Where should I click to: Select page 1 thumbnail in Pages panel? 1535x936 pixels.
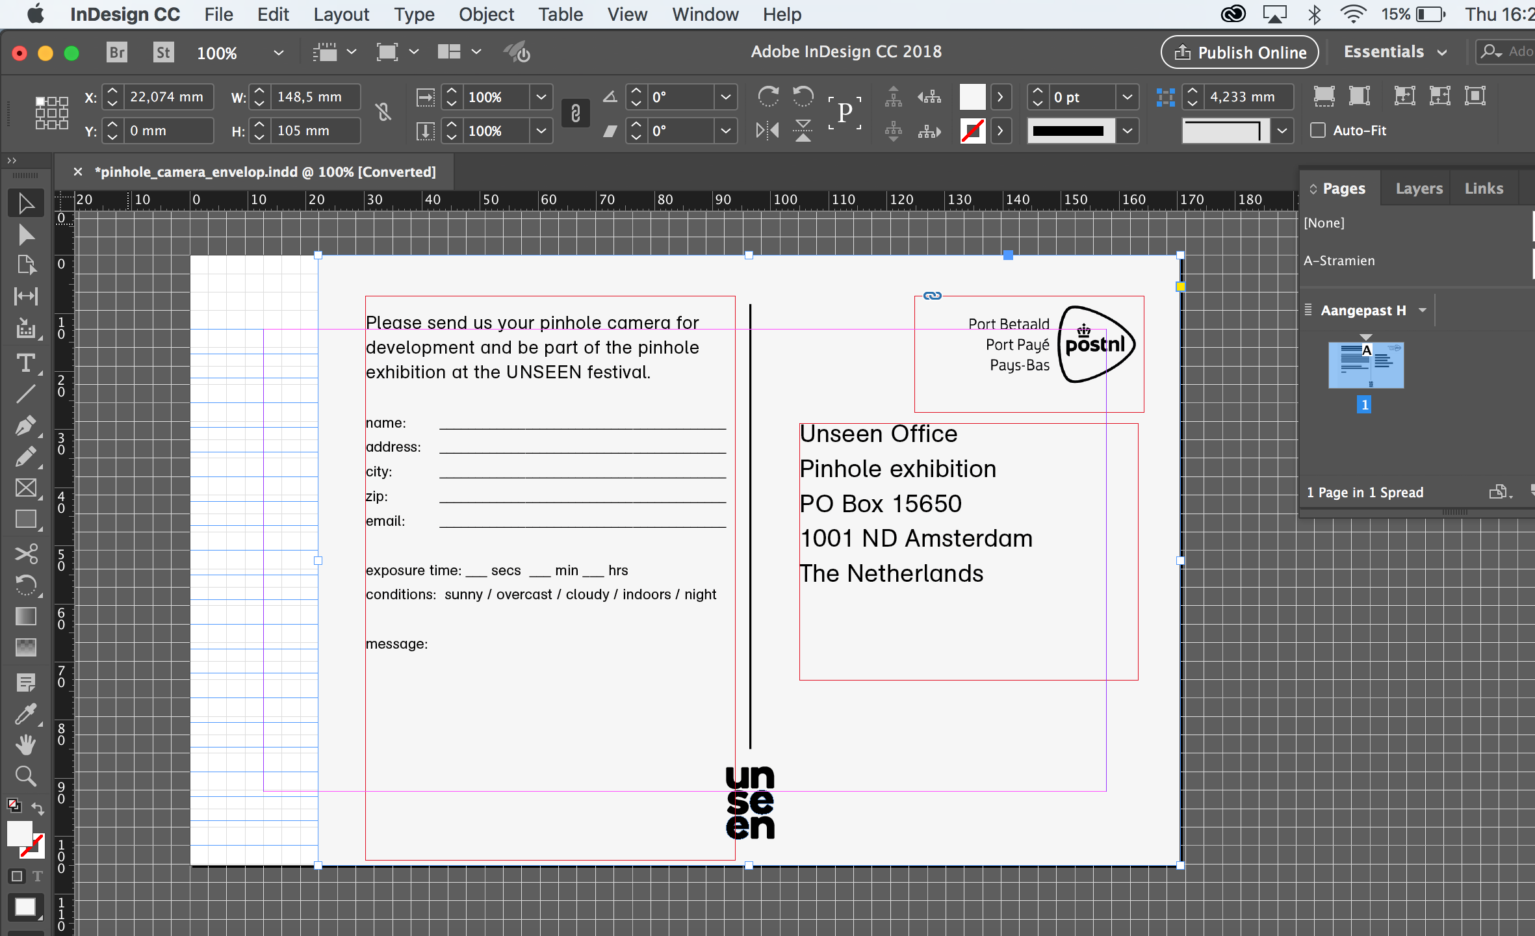coord(1365,365)
